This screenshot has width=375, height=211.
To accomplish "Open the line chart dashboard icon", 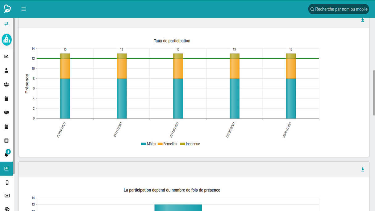I will coord(6,56).
